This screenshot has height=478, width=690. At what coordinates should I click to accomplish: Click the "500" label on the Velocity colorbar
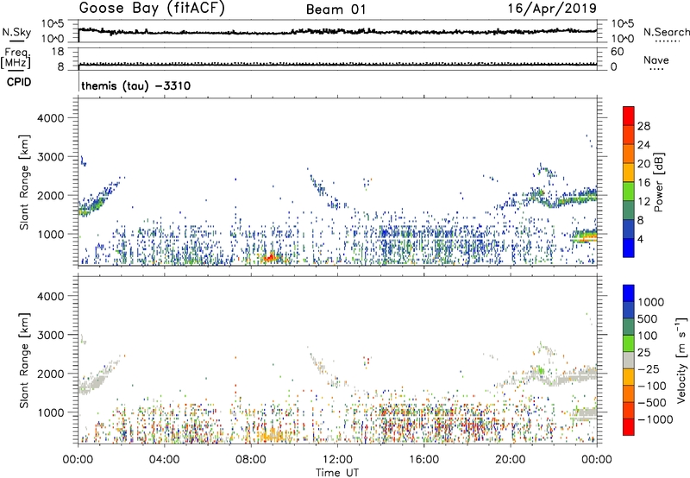(x=648, y=318)
